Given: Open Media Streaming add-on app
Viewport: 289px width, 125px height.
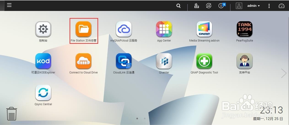Looking at the screenshot, I should point(204,29).
